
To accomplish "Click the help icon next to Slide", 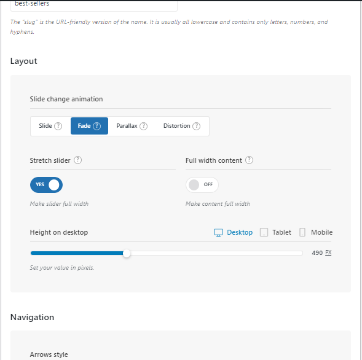I will click(x=58, y=126).
